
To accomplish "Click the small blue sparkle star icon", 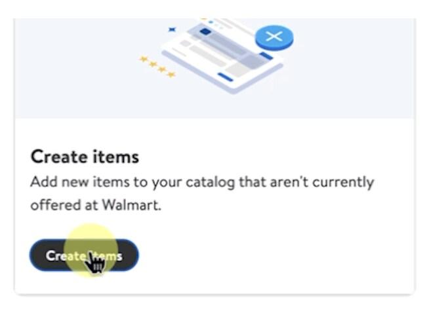I will [x=173, y=29].
